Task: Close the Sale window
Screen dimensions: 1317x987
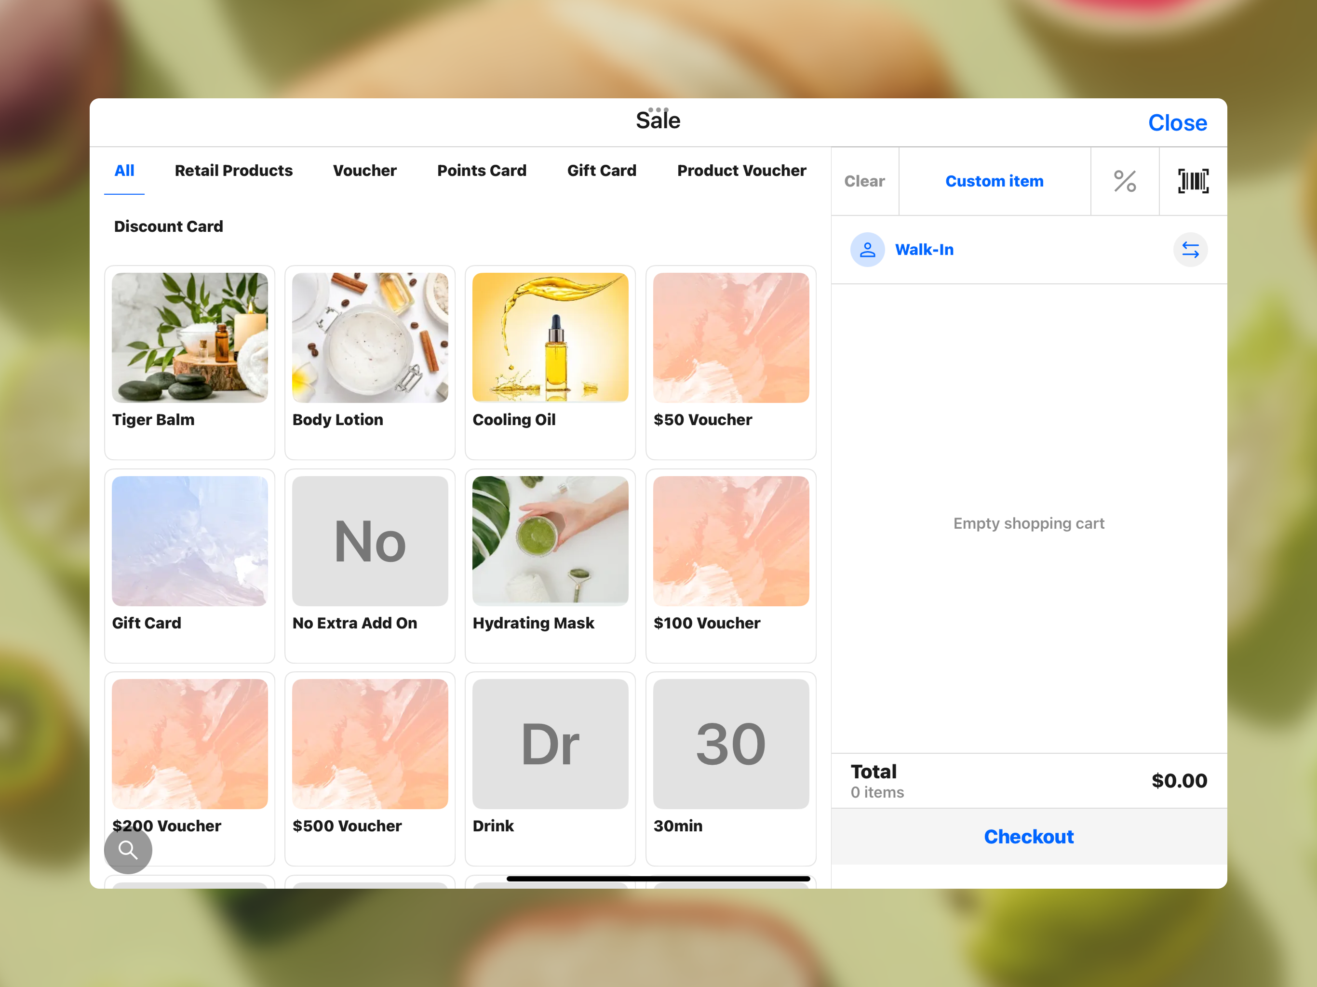Action: coord(1178,122)
